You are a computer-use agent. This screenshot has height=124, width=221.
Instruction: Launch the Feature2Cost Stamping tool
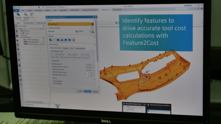pos(26,16)
